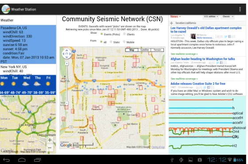Tap the Android home button
Screen dimensions: 248x164
[x=22, y=160]
